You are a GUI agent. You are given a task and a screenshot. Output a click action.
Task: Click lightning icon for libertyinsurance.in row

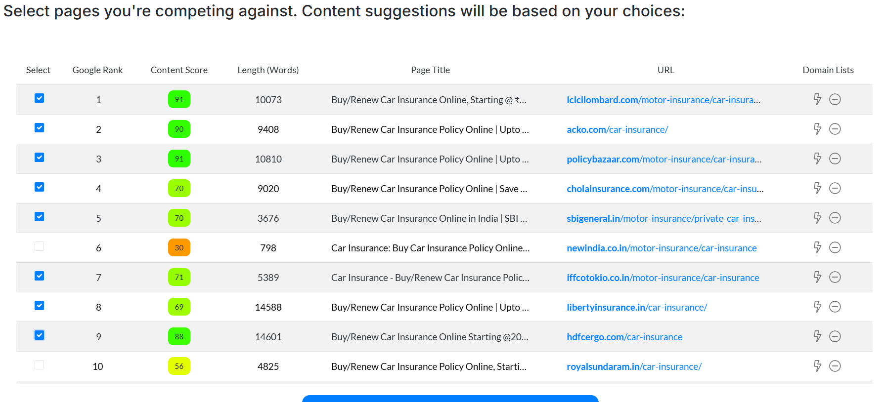tap(817, 307)
